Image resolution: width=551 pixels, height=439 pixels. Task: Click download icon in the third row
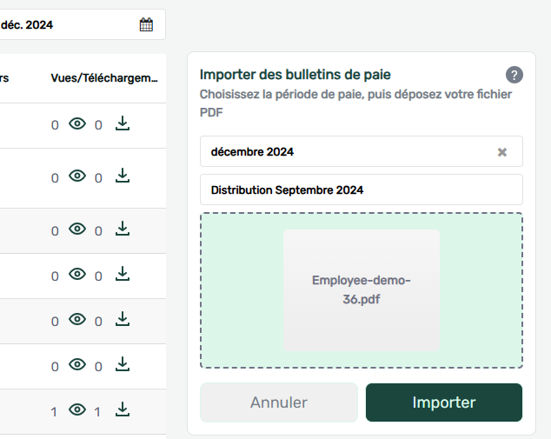click(123, 229)
